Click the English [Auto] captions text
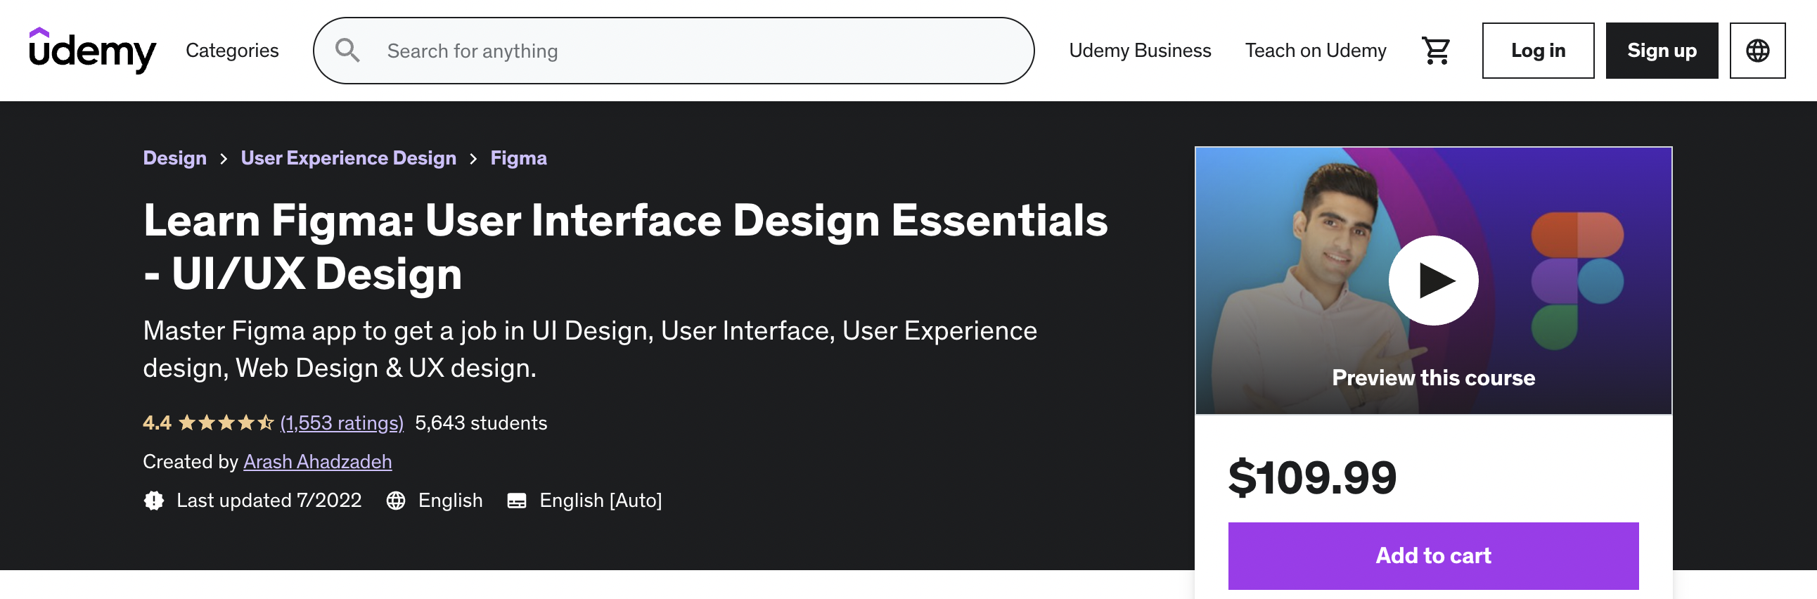The image size is (1817, 599). 601,501
